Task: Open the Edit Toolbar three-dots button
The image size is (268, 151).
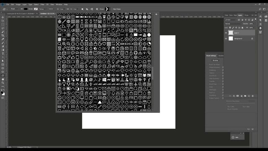Action: point(3,86)
